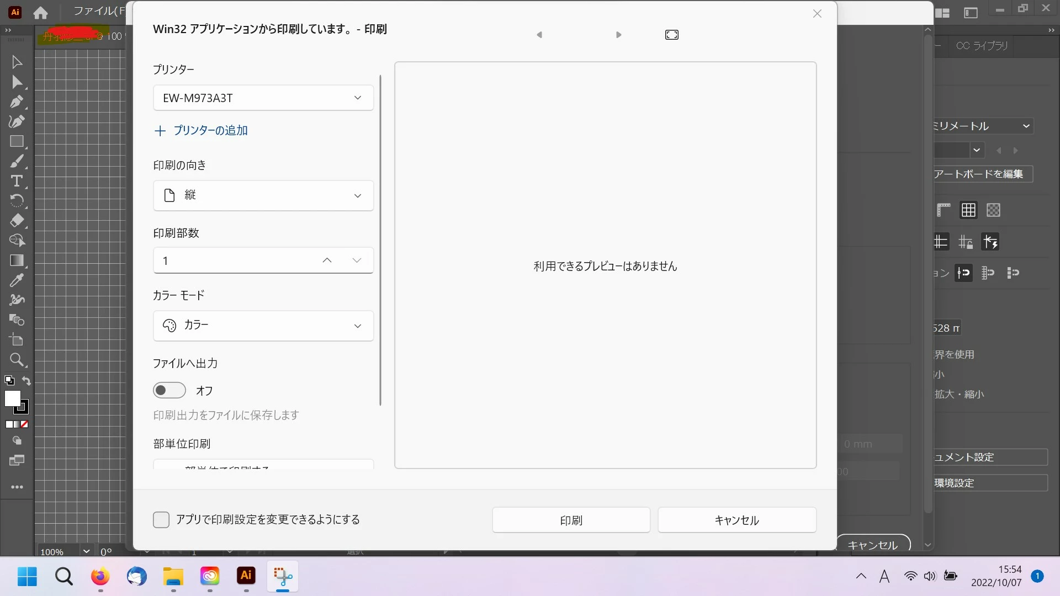
Task: Select the Rotate tool
Action: [17, 201]
